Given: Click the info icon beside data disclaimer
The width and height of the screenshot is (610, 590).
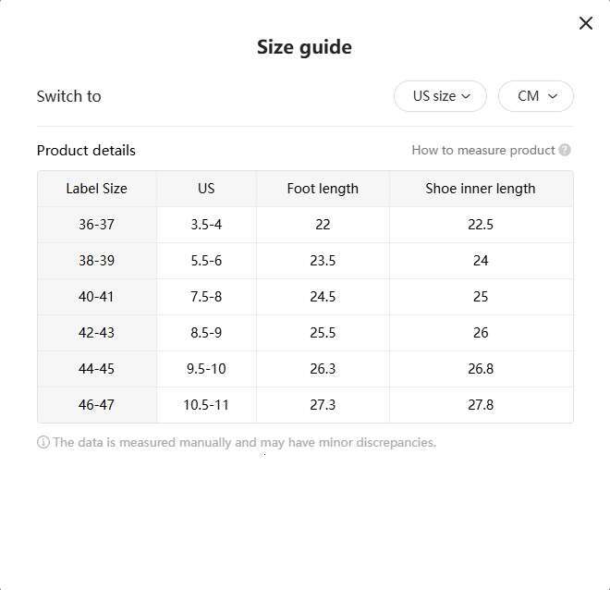Looking at the screenshot, I should point(43,442).
